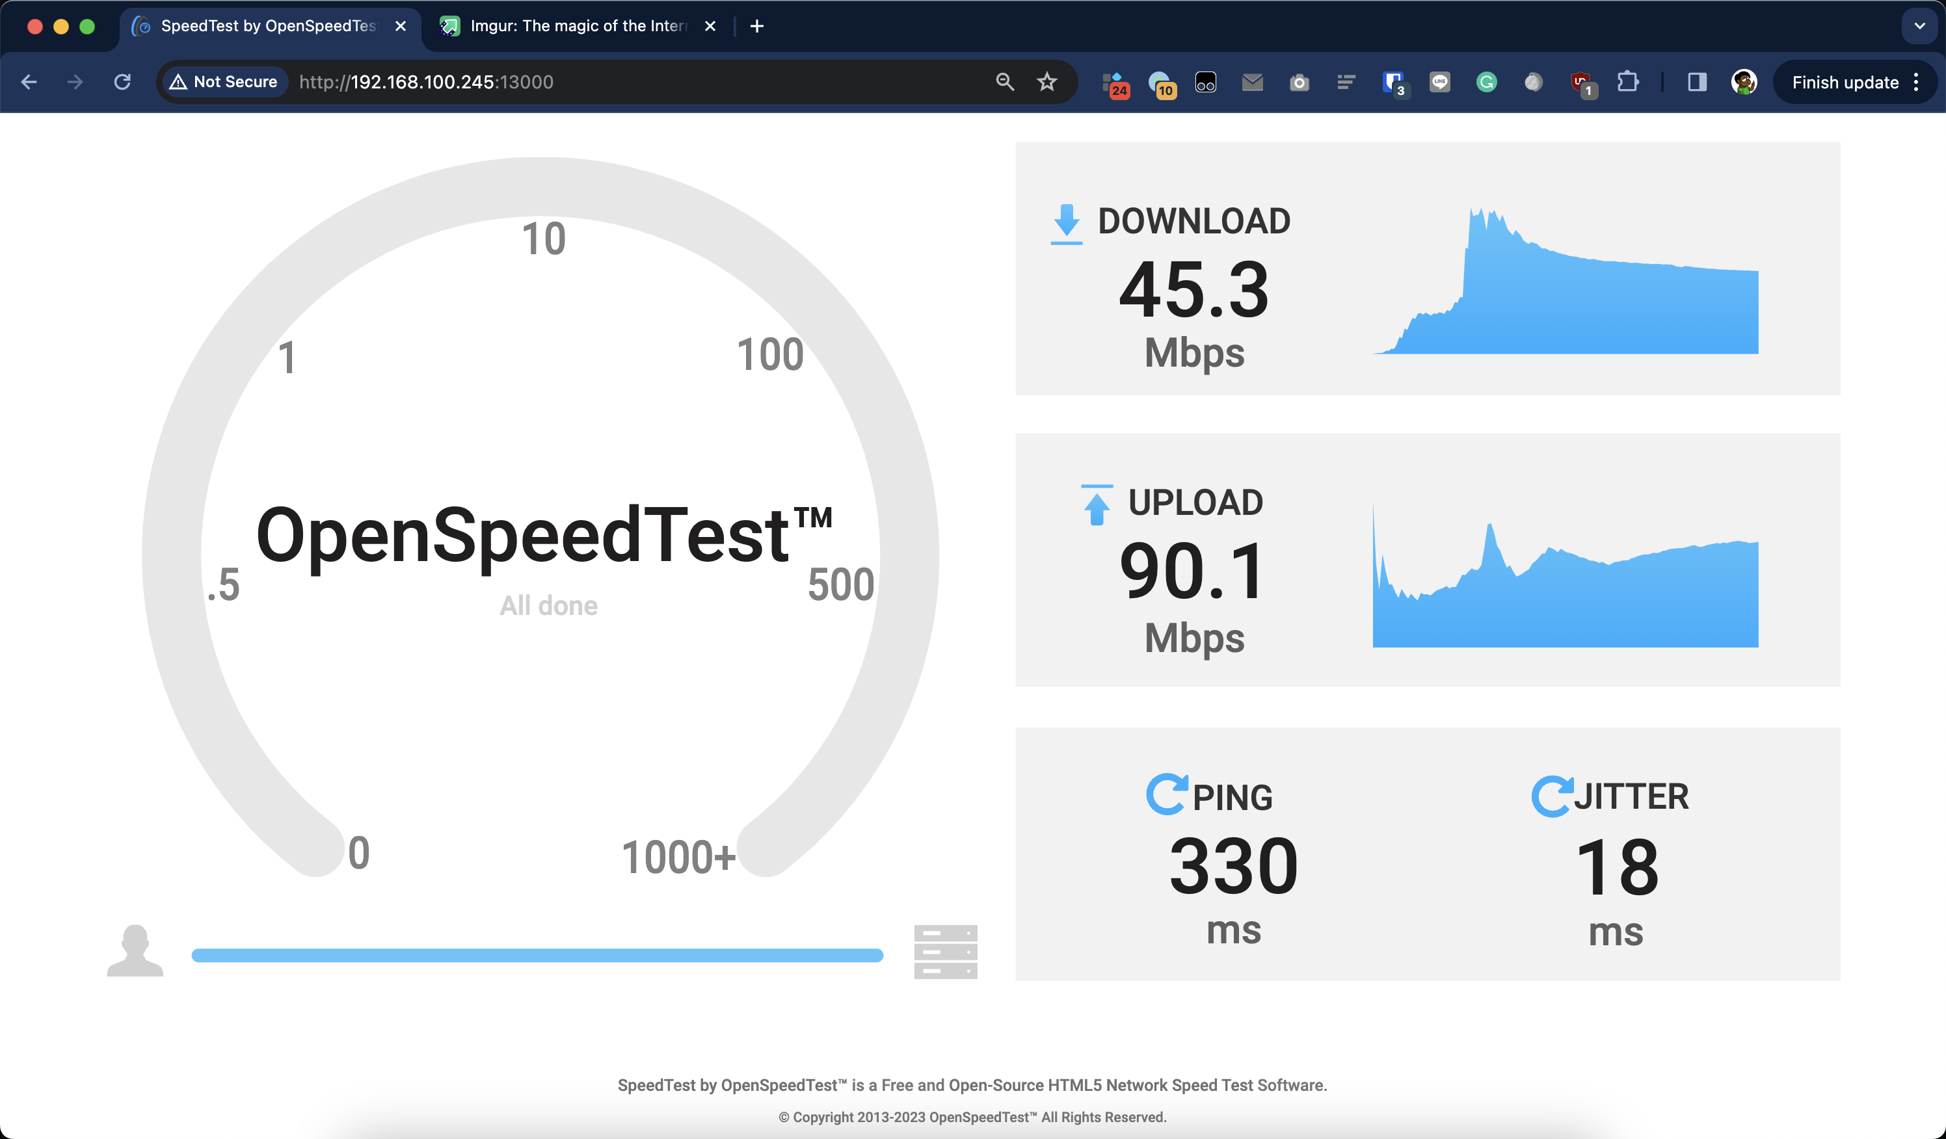
Task: Click the 45.3 download value
Action: pos(1194,290)
